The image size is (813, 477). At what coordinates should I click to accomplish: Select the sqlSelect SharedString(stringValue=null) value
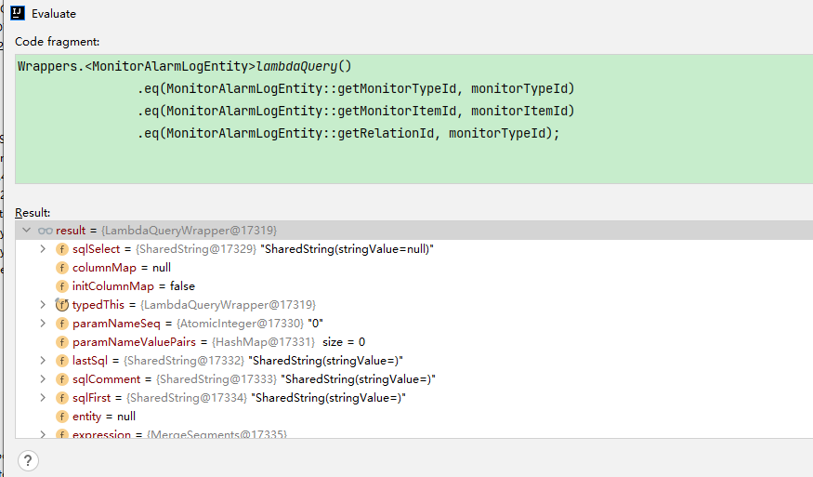pos(347,249)
